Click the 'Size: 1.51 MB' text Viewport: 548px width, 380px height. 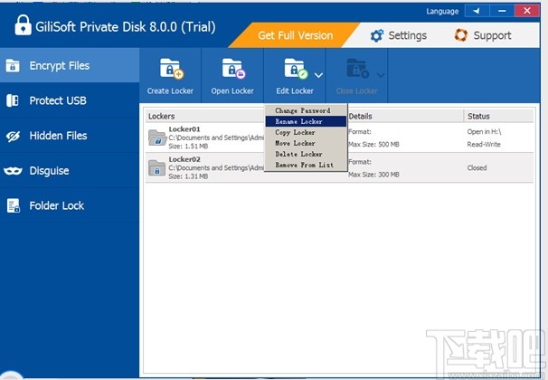tap(188, 147)
